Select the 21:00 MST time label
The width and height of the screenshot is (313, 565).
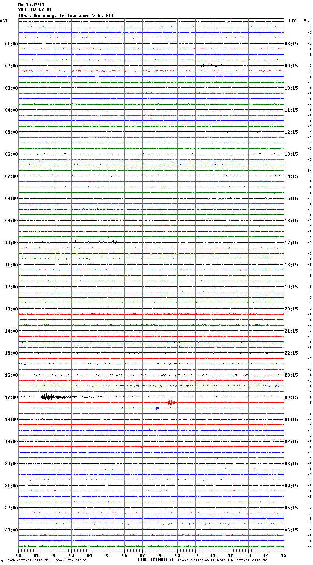point(11,486)
